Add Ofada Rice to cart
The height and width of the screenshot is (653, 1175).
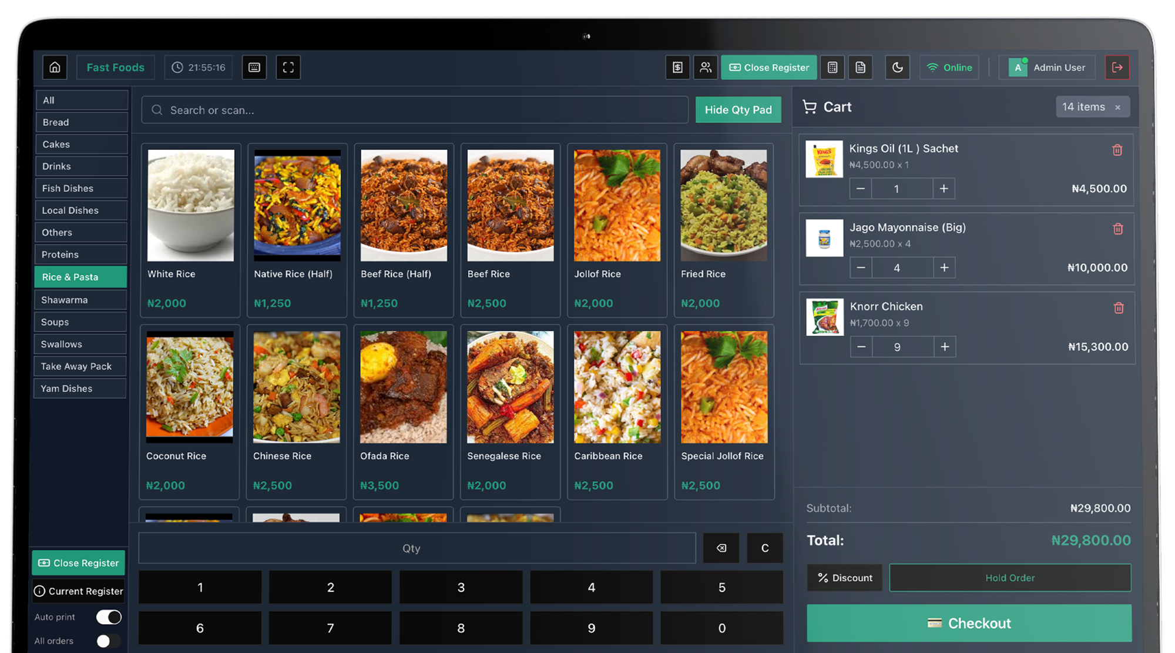[x=403, y=412]
